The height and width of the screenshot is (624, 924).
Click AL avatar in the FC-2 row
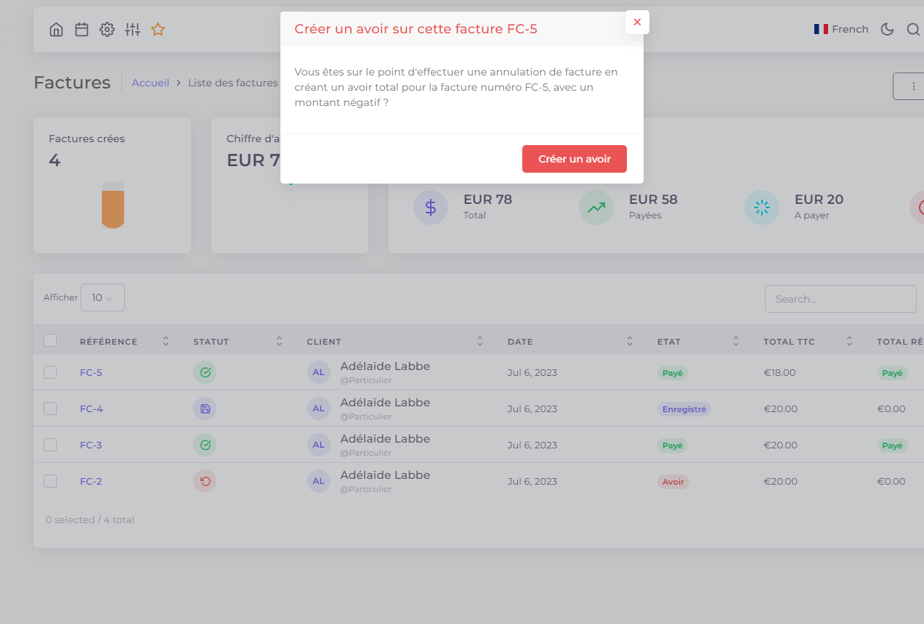[x=318, y=481]
